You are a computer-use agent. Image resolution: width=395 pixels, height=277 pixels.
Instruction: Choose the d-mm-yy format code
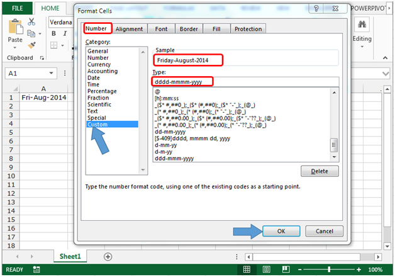(x=165, y=145)
